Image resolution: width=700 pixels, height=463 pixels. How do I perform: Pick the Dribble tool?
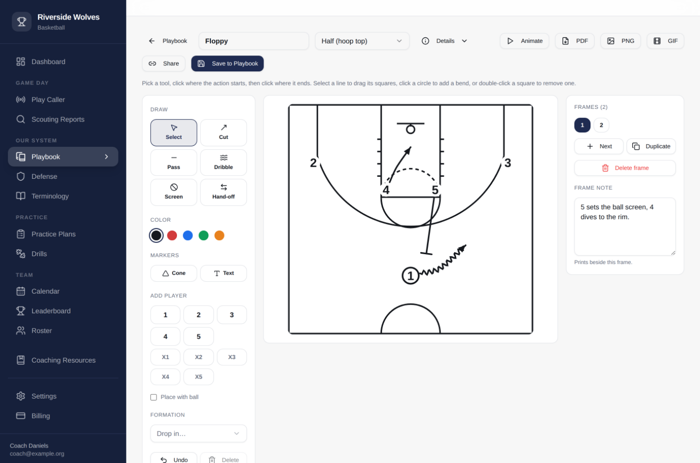coord(223,162)
